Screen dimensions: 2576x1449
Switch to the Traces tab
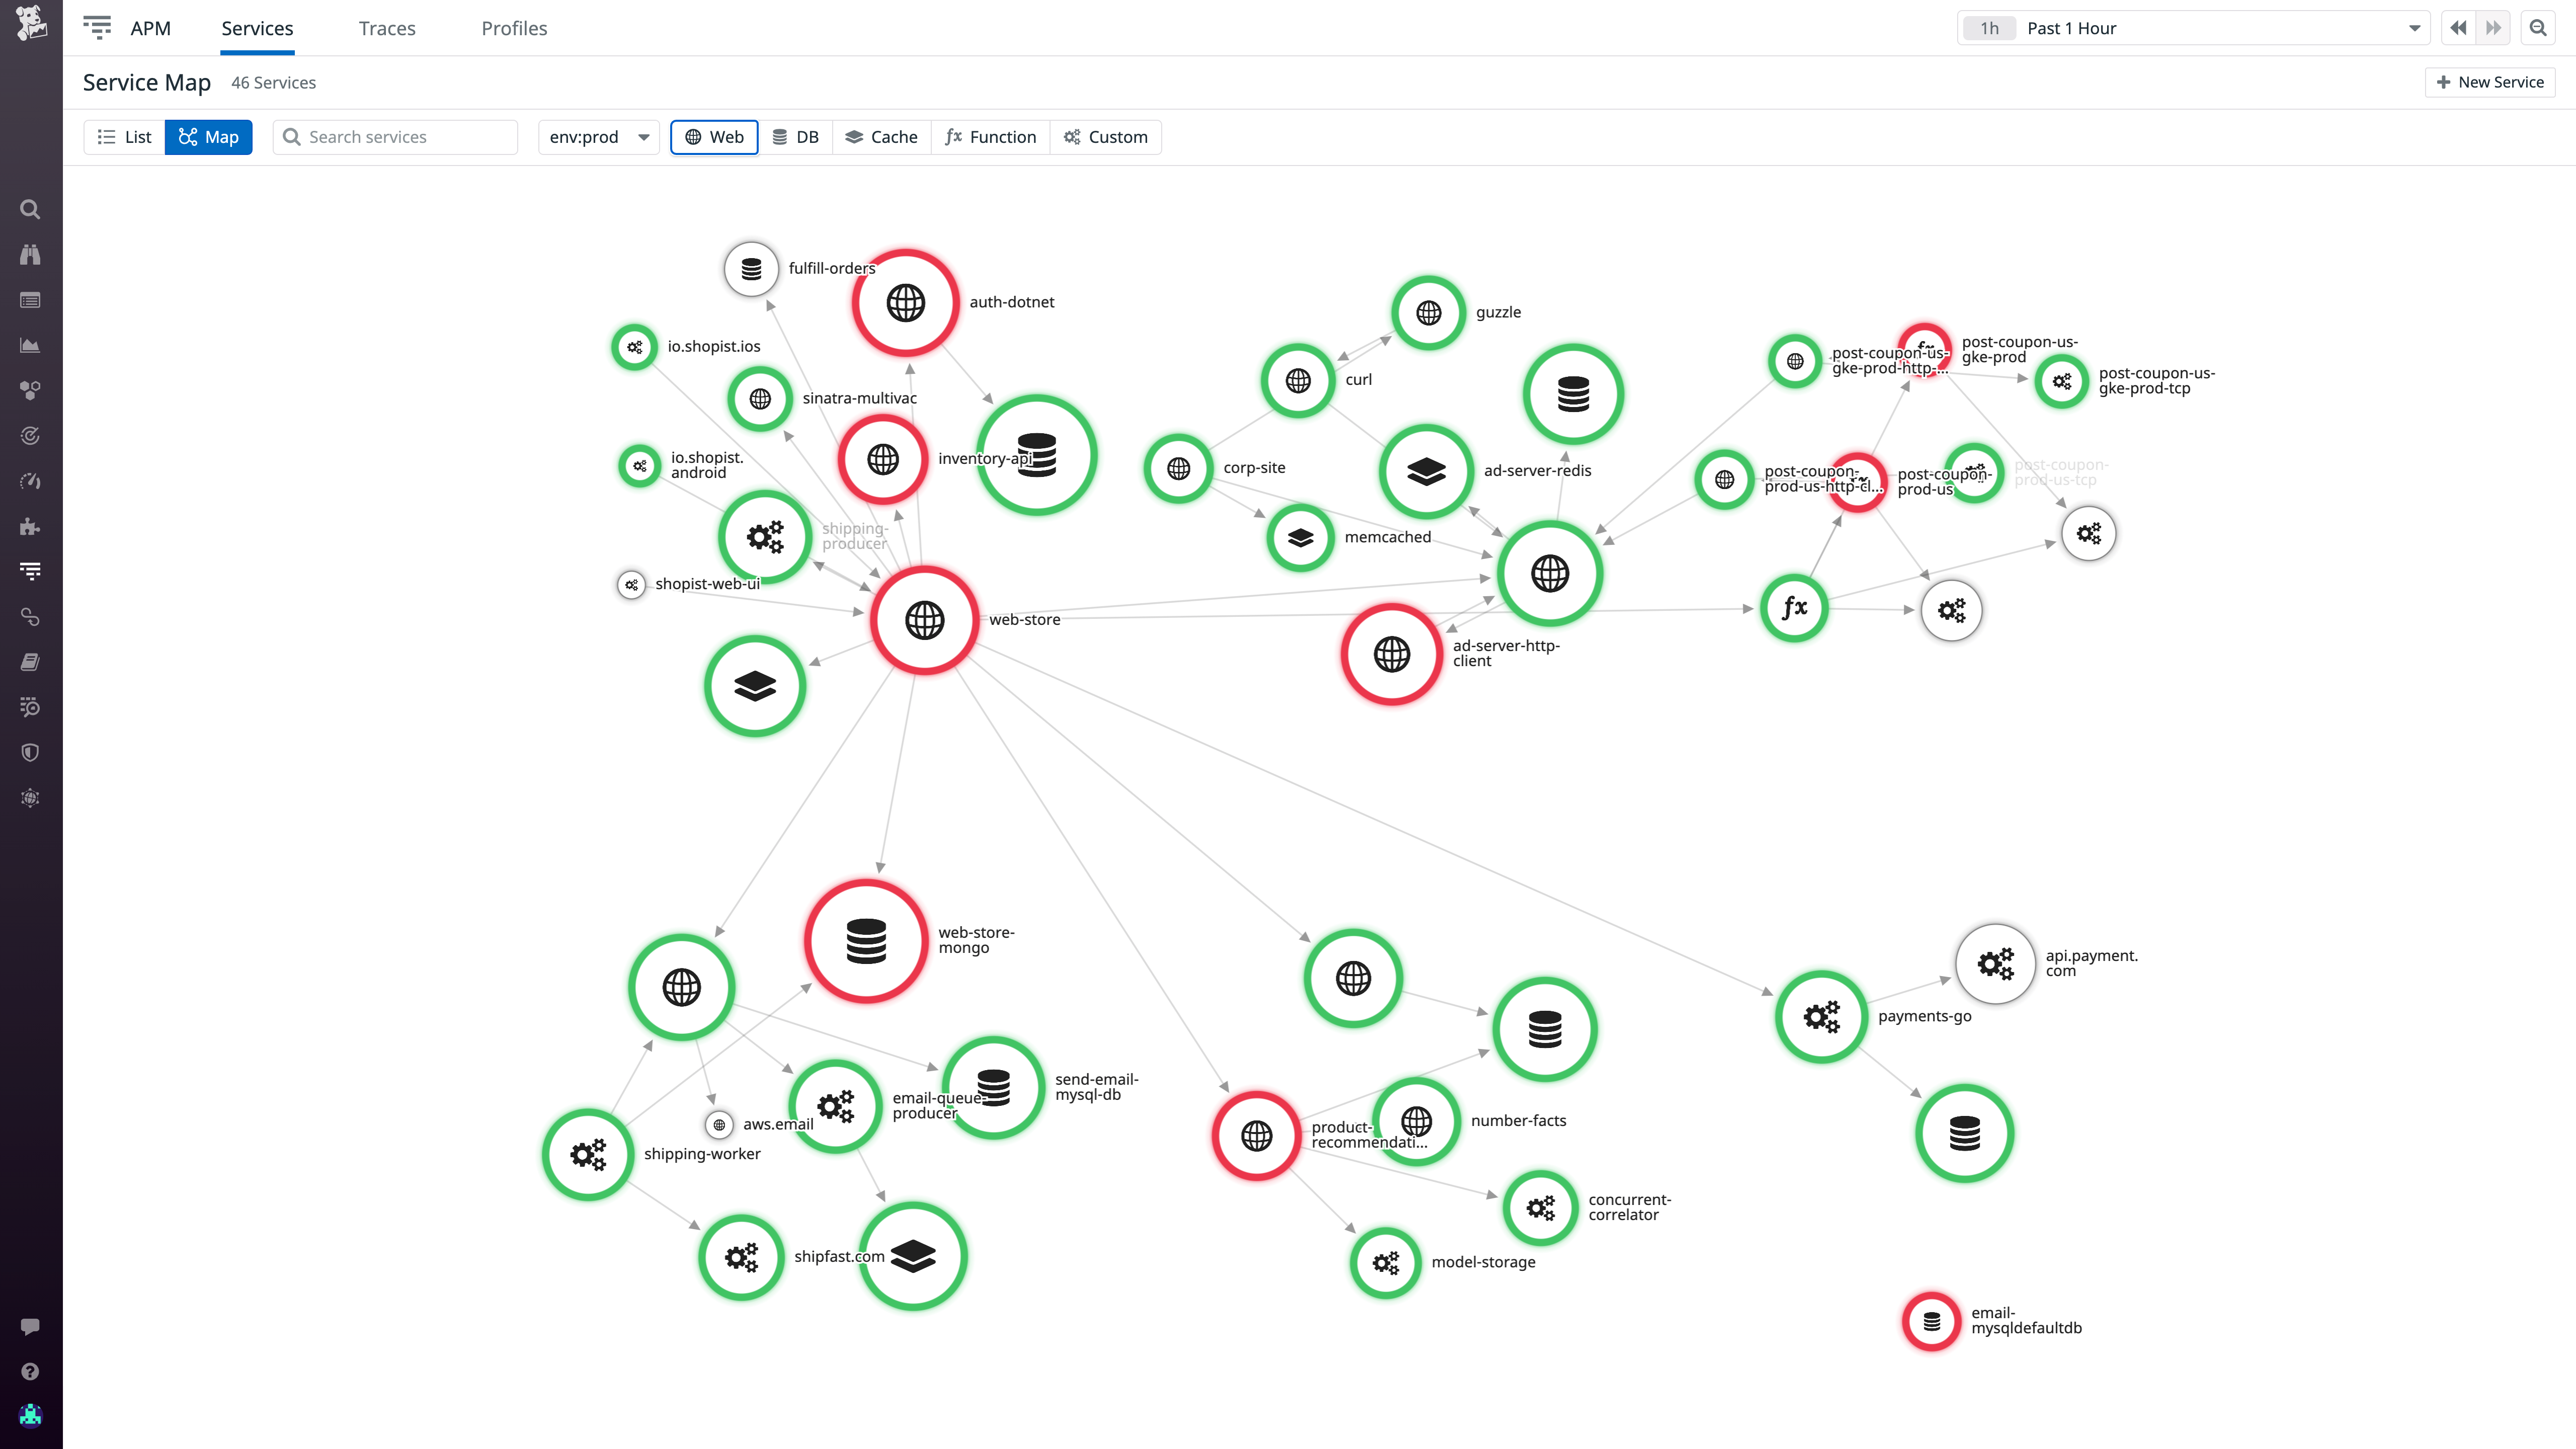click(386, 28)
